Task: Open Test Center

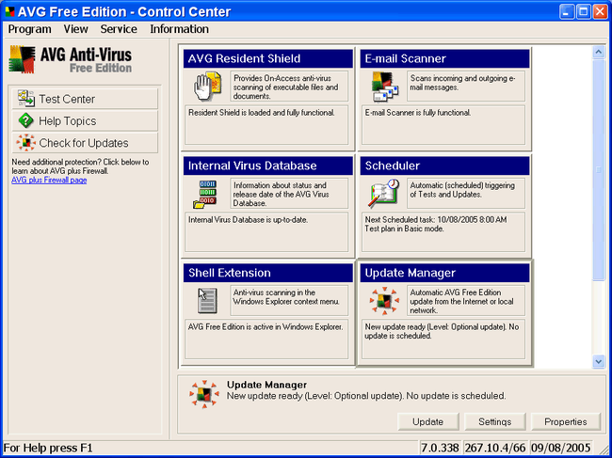Action: [85, 99]
